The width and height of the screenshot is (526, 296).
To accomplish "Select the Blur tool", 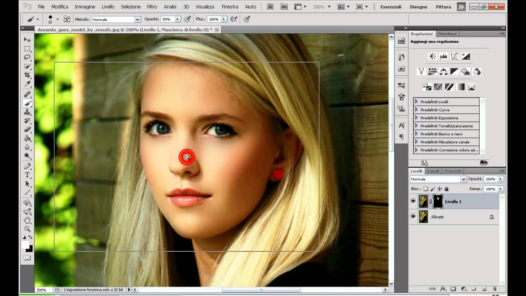I will (27, 147).
